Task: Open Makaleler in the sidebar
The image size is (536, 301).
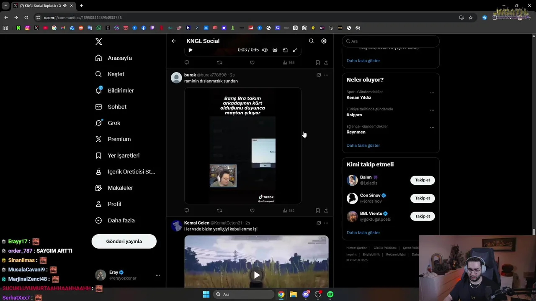Action: [114, 188]
